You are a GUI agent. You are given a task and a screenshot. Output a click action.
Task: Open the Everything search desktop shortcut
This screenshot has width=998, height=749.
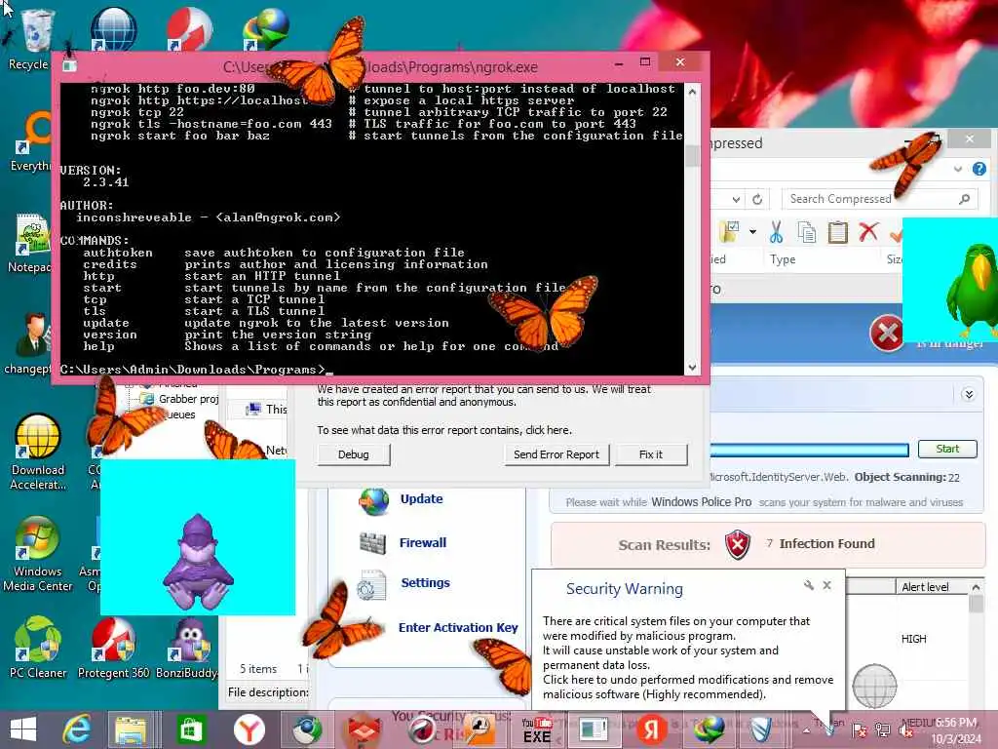pos(30,141)
